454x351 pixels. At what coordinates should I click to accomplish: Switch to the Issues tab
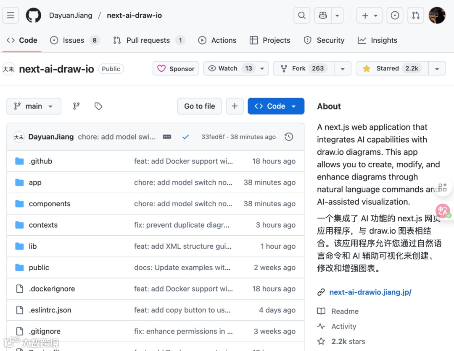pyautogui.click(x=75, y=40)
